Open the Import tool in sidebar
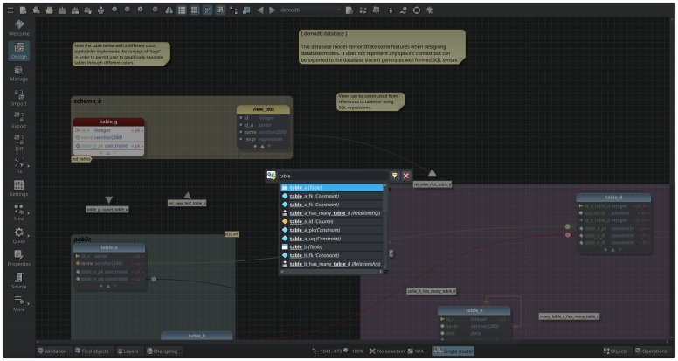Viewport: 678px width, 361px height. pyautogui.click(x=19, y=98)
